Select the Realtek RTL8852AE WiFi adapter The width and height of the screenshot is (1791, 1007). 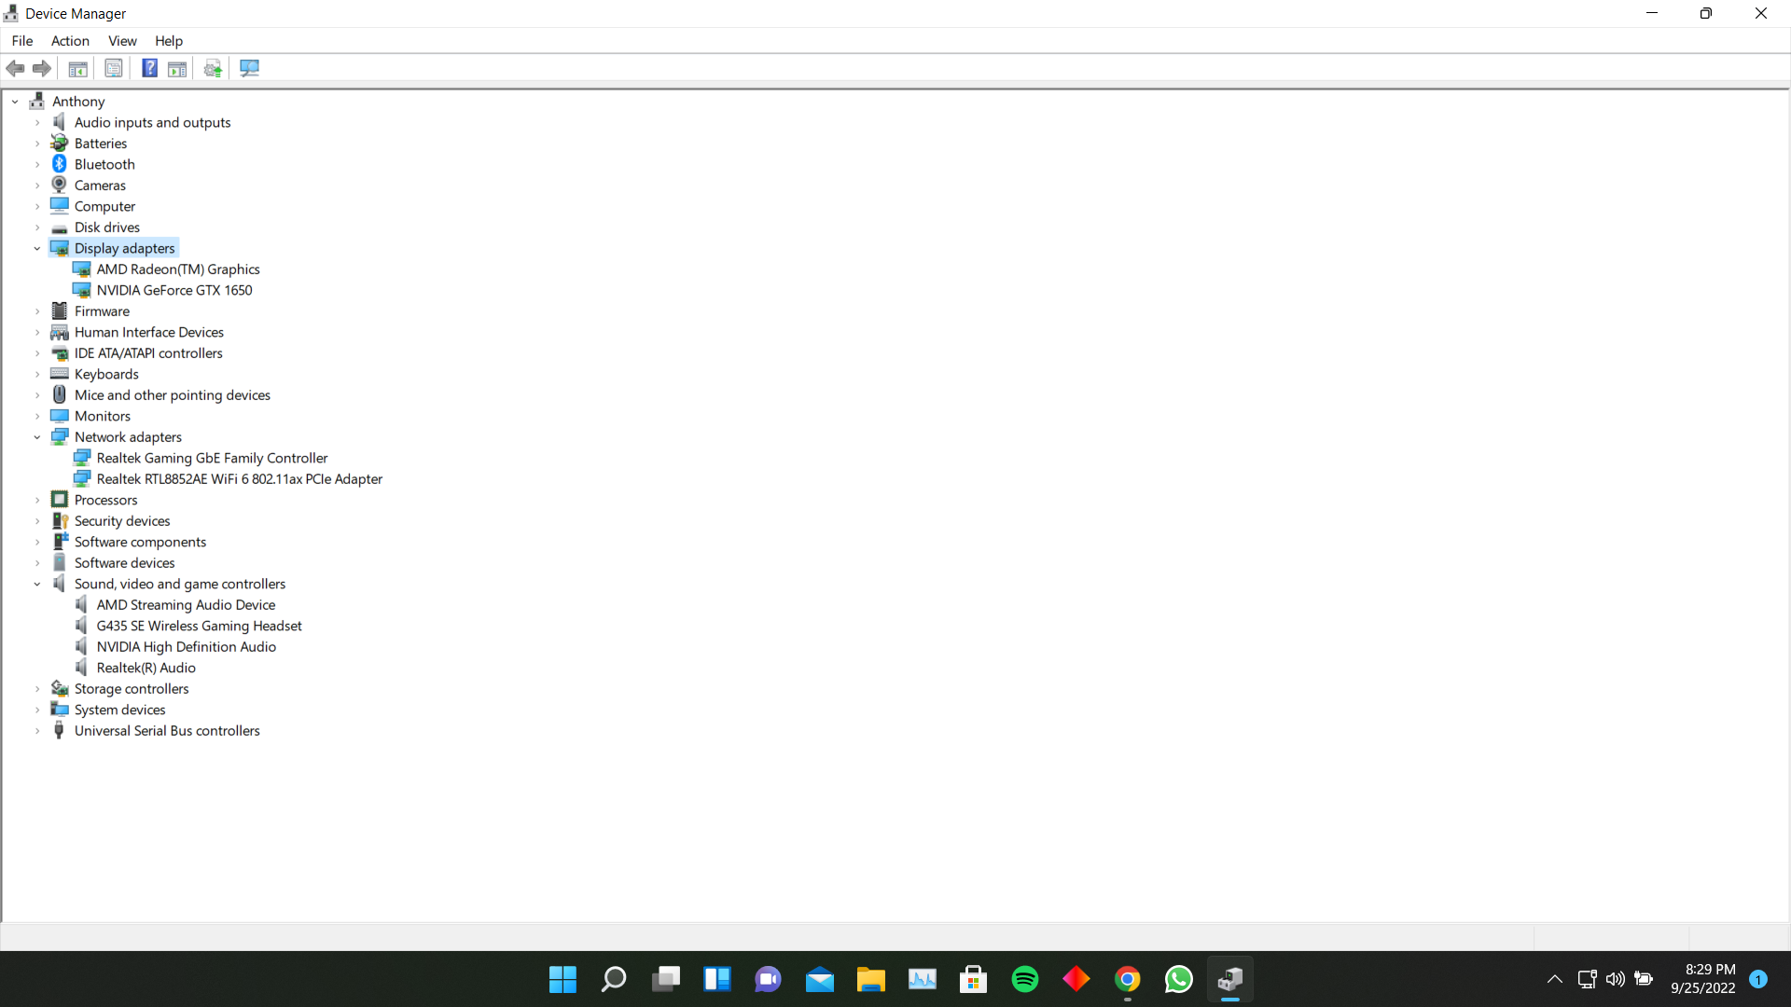[239, 478]
